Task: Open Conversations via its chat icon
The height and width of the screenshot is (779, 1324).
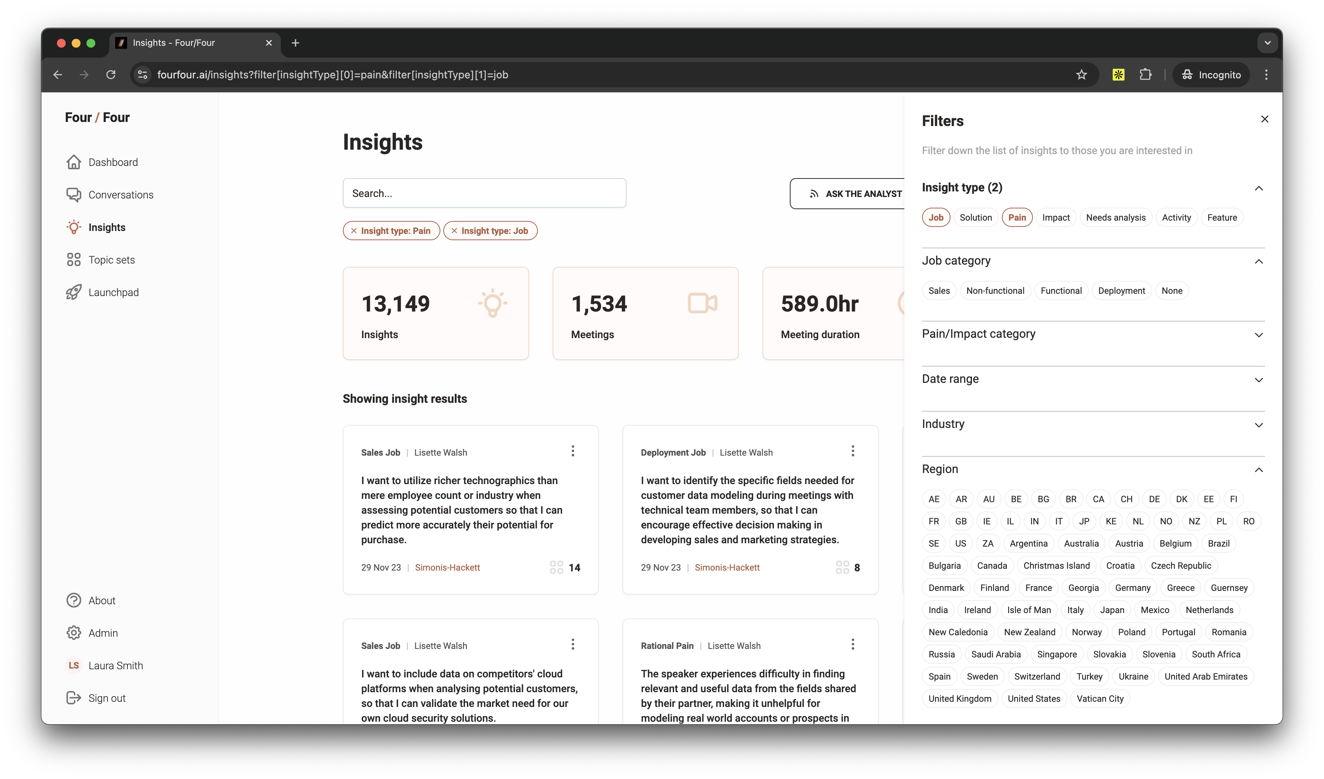Action: coord(74,195)
